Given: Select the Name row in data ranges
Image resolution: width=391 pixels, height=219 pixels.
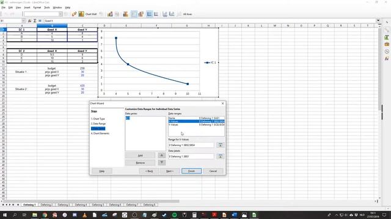Looking at the screenshot, I should point(196,118).
